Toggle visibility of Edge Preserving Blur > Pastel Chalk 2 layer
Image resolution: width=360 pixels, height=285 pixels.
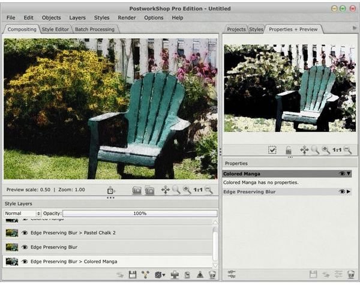pos(25,233)
